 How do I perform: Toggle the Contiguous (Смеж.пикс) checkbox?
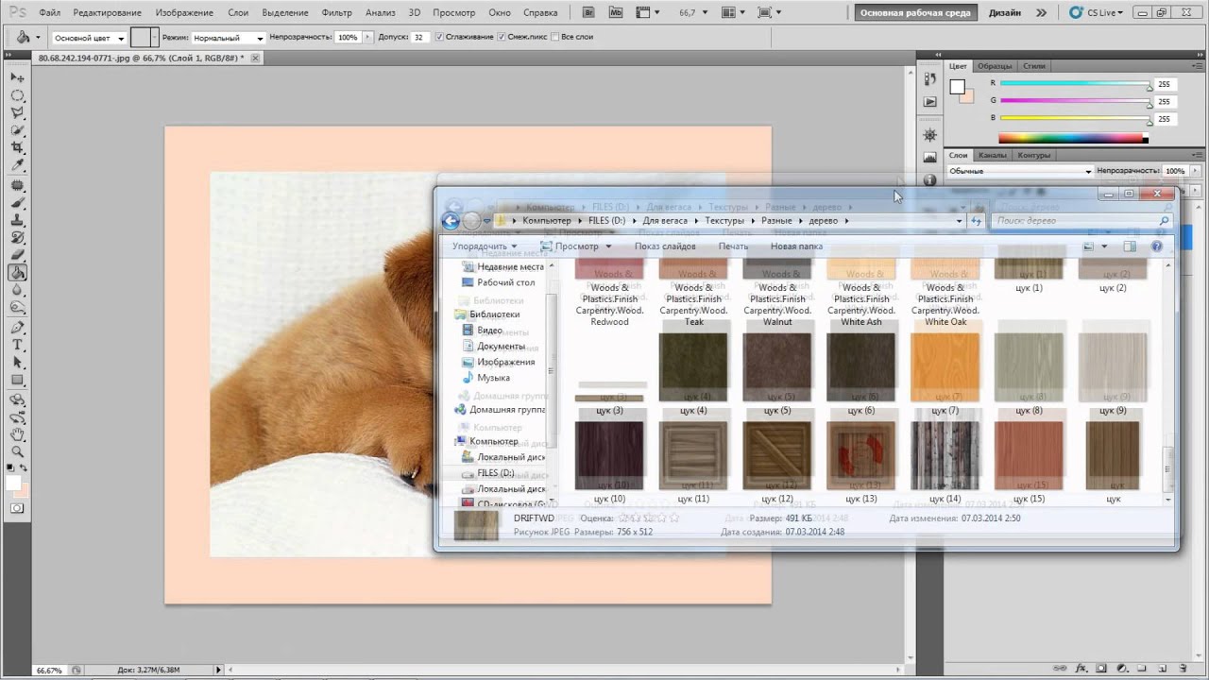[502, 37]
